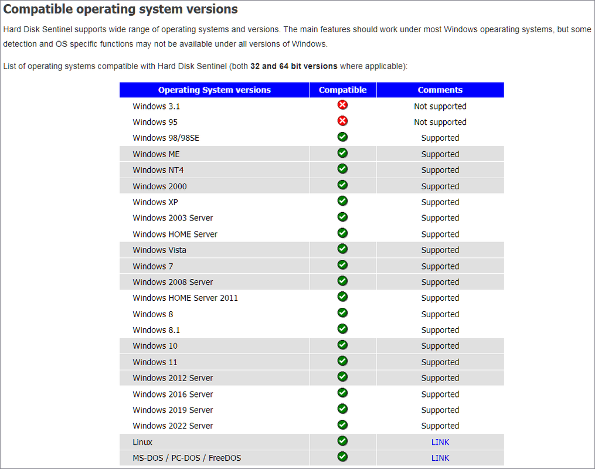The image size is (595, 469).
Task: Click the red X icon for Windows 95
Action: pyautogui.click(x=343, y=121)
